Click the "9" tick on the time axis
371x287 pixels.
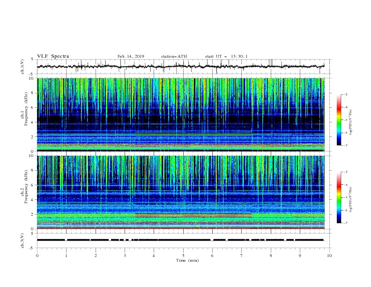(300, 256)
